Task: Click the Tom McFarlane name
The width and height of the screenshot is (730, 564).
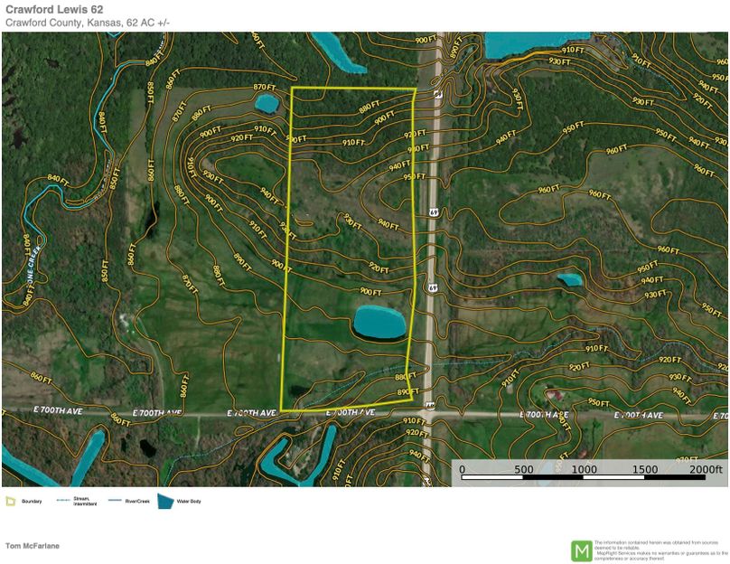Action: pos(33,546)
